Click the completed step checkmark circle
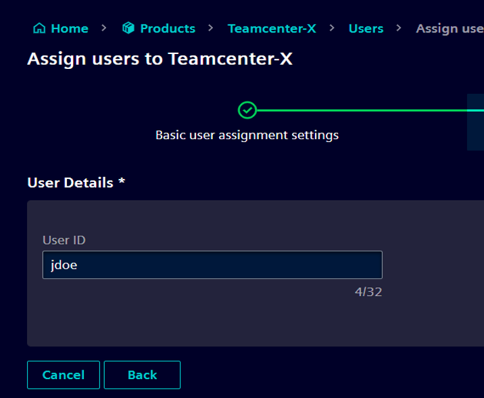Screen dimensions: 484x398 [247, 110]
